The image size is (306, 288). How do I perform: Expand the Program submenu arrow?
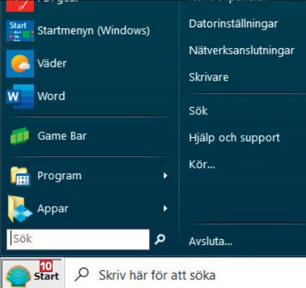(165, 176)
